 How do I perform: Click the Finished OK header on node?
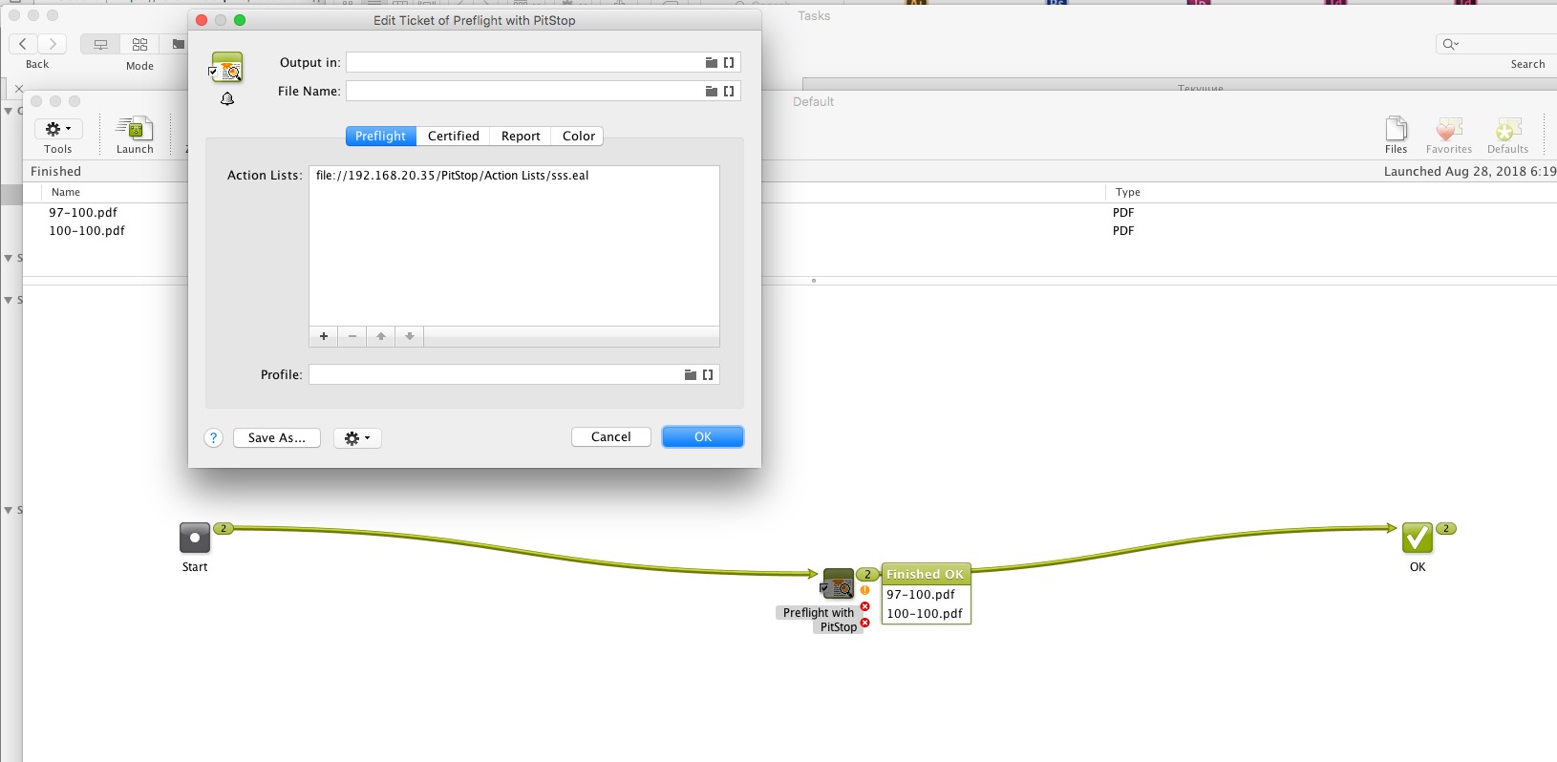[x=926, y=574]
